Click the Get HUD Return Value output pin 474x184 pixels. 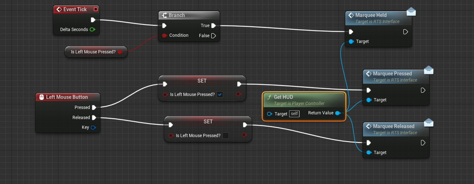click(x=338, y=113)
